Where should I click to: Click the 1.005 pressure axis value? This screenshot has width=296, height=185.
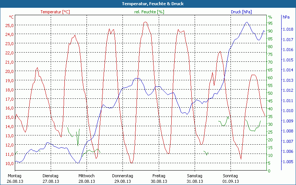point(288,162)
